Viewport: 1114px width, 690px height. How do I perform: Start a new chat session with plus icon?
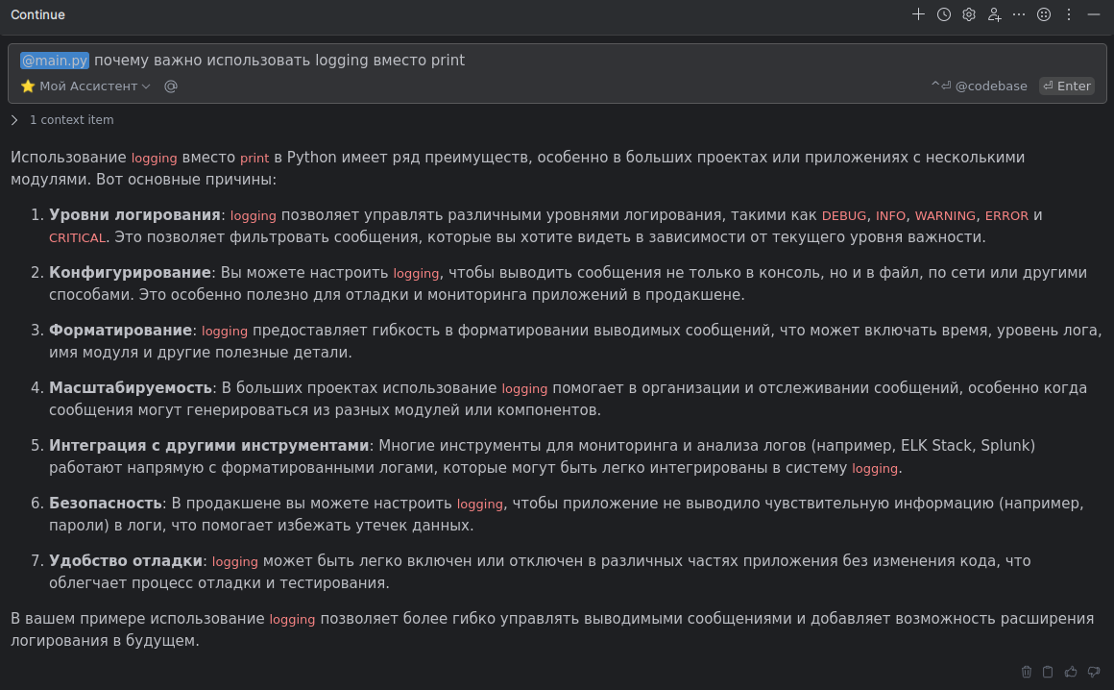(918, 14)
